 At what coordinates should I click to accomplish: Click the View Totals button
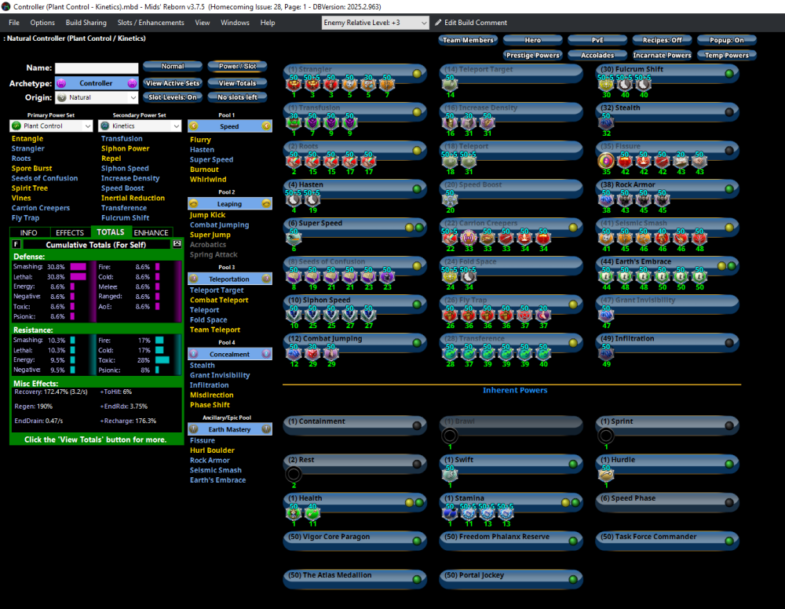tap(237, 83)
